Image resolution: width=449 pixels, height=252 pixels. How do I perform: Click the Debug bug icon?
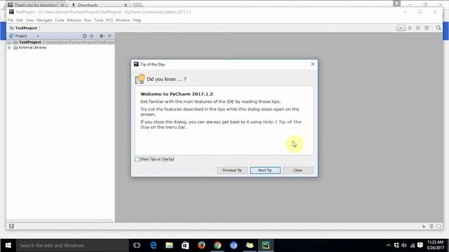(418, 28)
